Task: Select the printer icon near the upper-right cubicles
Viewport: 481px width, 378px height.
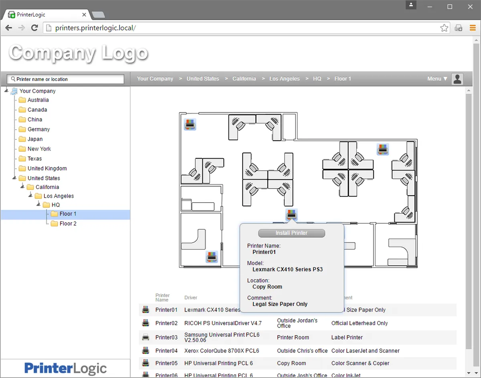Action: (383, 149)
